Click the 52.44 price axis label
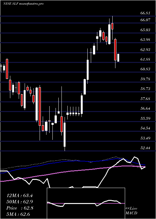Image resolution: width=156 pixels, height=219 pixels. click(x=145, y=148)
